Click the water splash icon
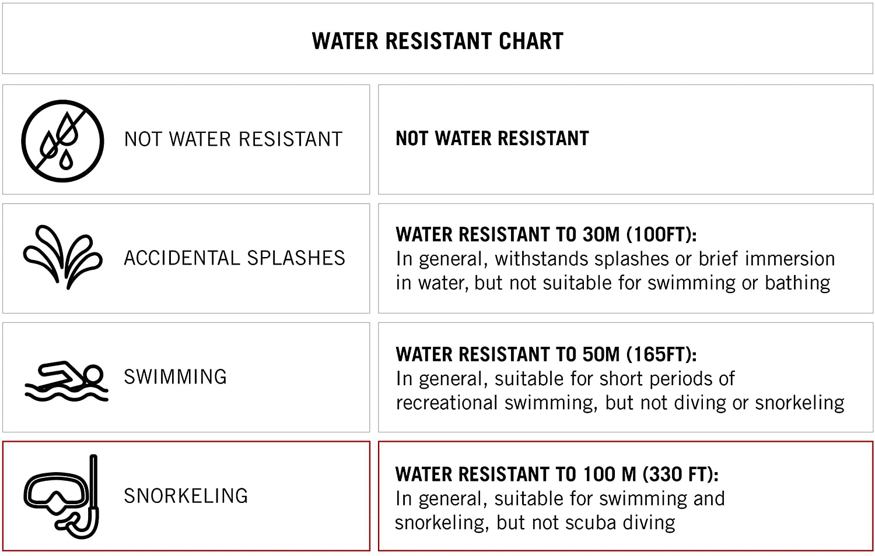The width and height of the screenshot is (875, 556). point(62,257)
